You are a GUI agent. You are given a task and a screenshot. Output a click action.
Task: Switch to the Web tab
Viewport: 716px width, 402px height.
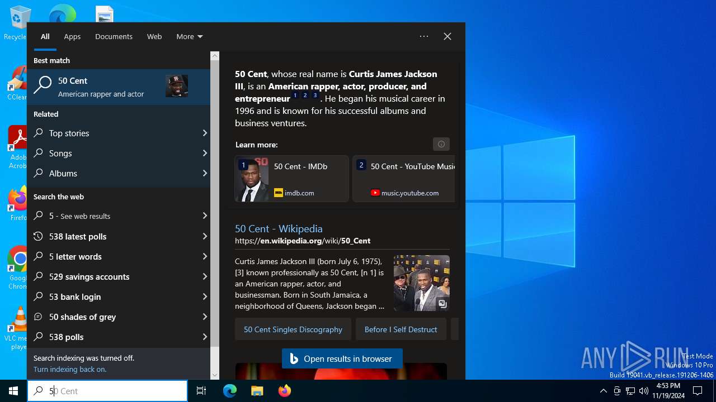(x=154, y=36)
